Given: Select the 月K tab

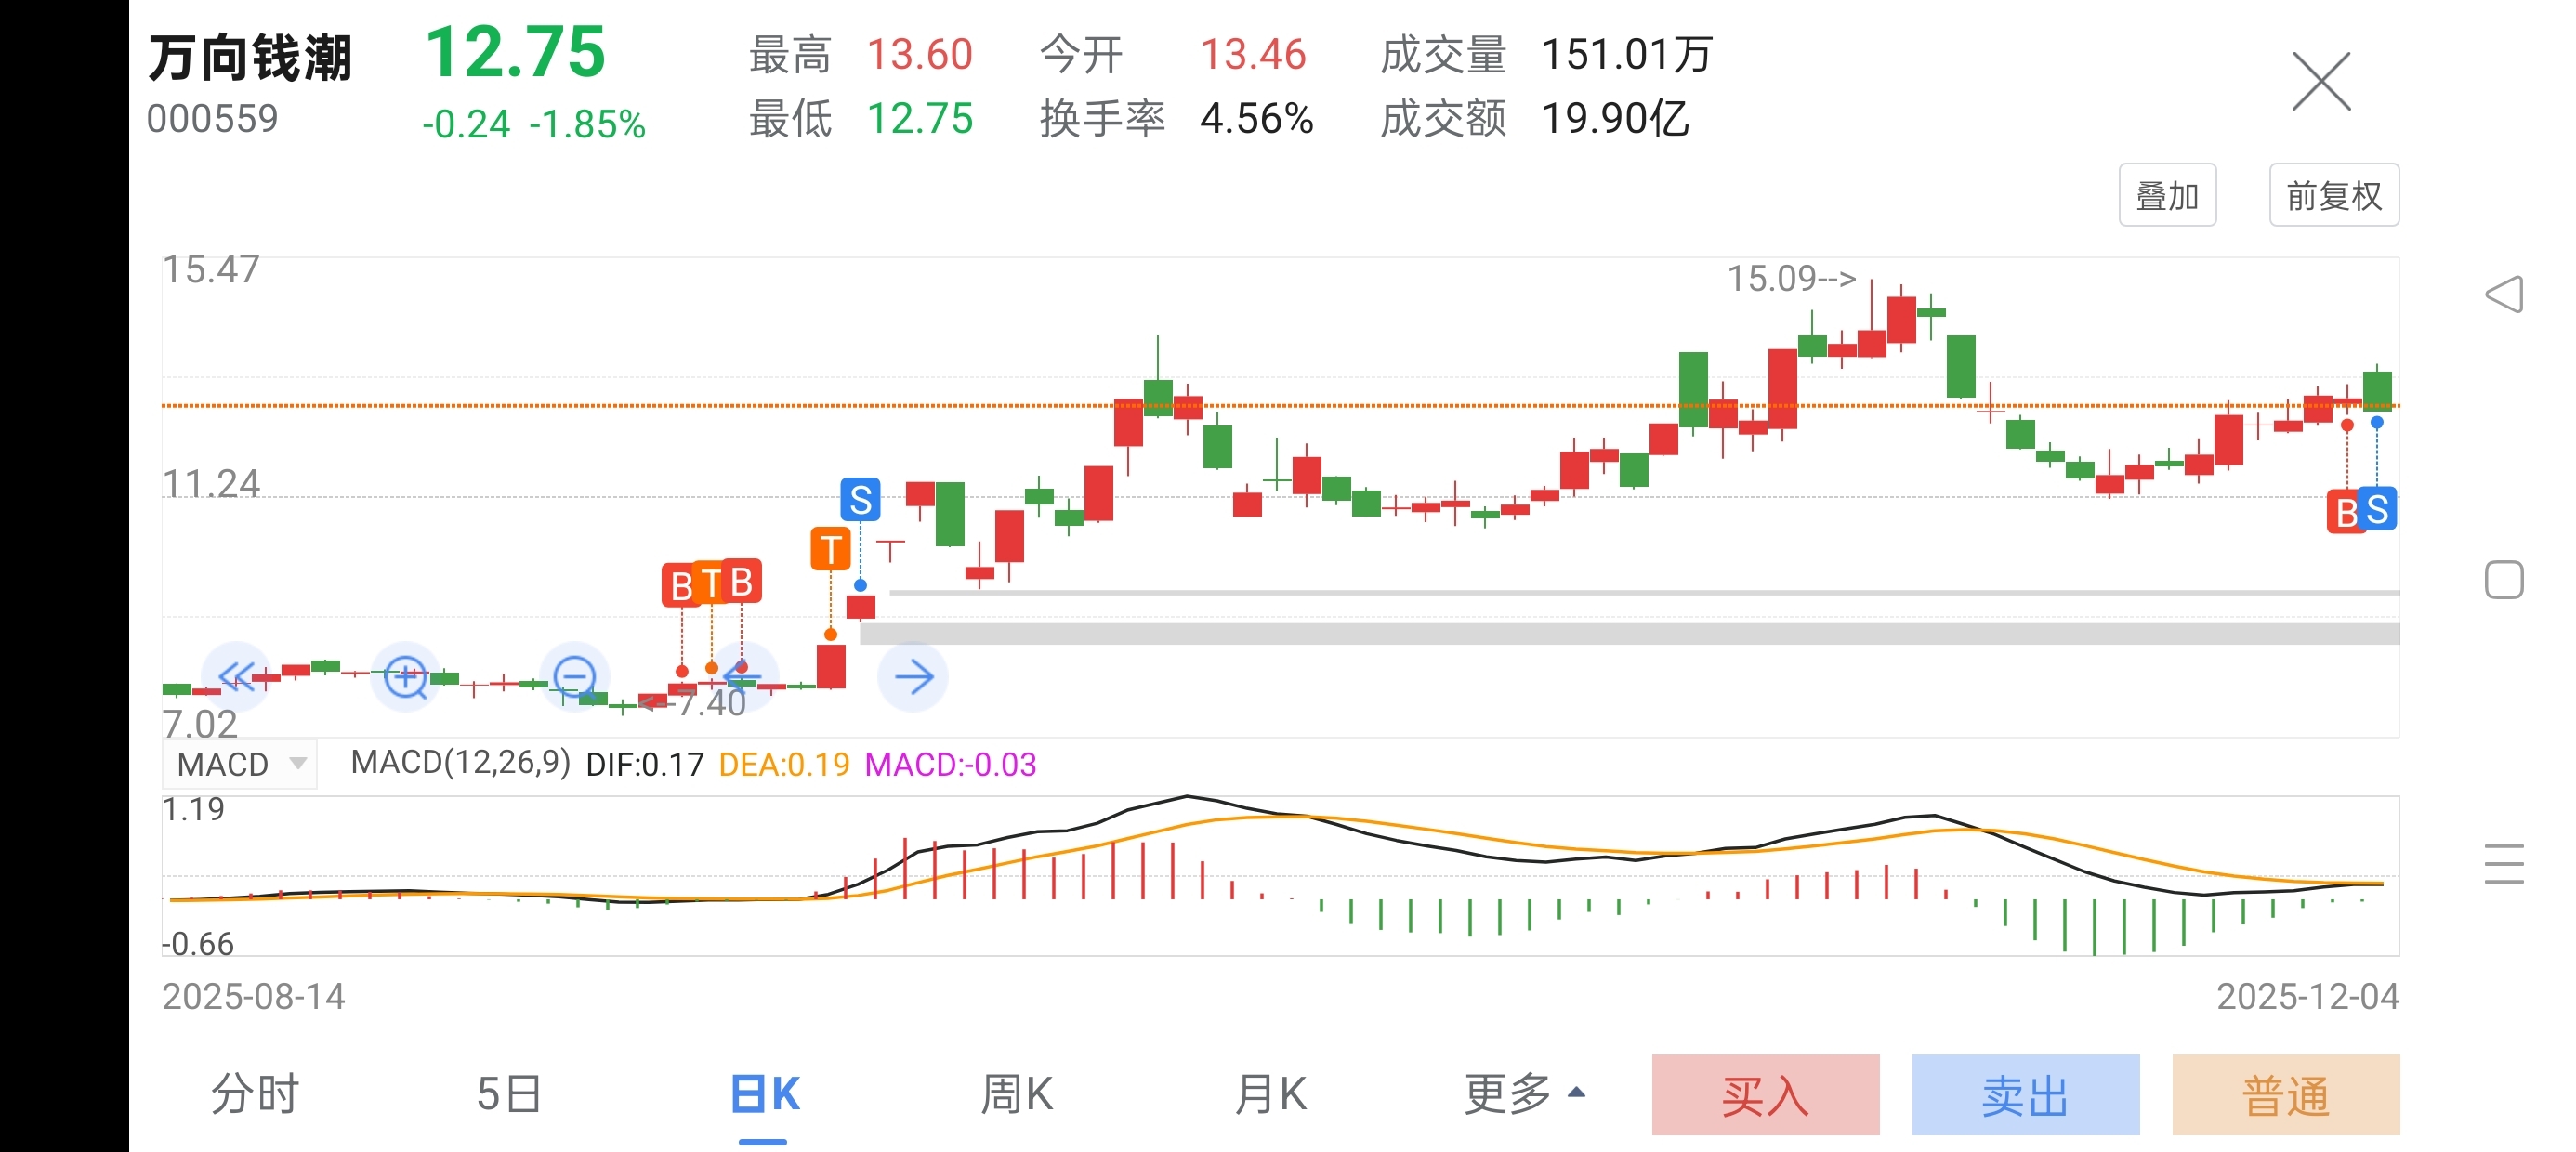Looking at the screenshot, I should tap(1270, 1094).
